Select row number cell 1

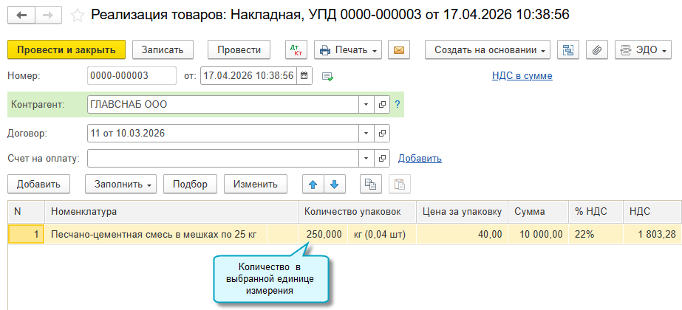click(x=27, y=235)
